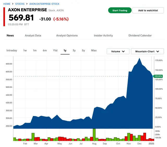Click the price peak on the mountain chart in December
The width and height of the screenshot is (167, 147).
point(140,58)
